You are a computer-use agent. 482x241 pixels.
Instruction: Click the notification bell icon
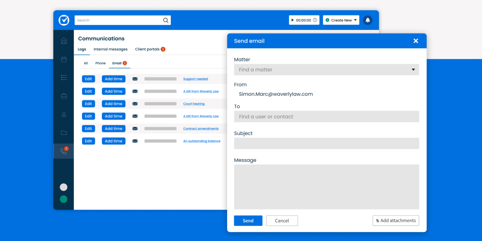pyautogui.click(x=368, y=20)
